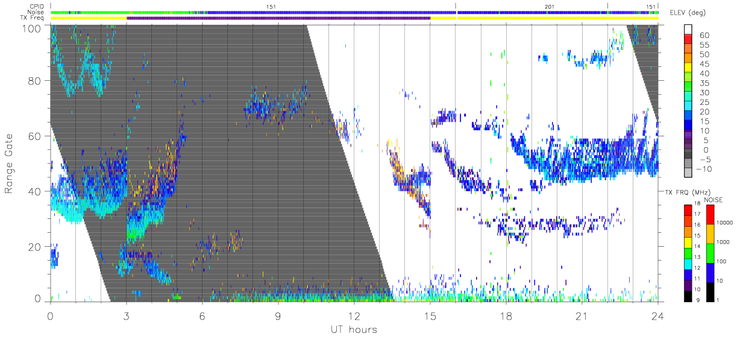740x342 pixels.
Task: Click x-axis tick label '24'
Action: (658, 316)
